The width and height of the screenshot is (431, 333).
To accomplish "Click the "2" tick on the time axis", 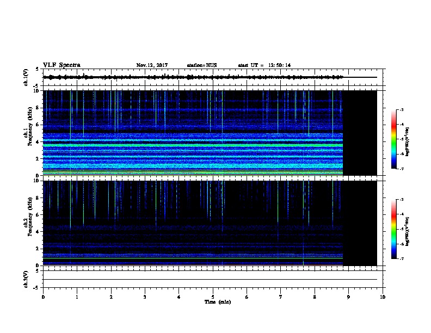I will click(x=111, y=297).
